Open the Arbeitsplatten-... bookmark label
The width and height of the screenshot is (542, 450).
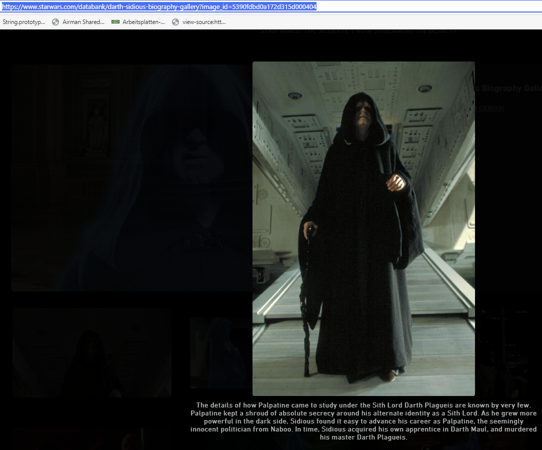(x=143, y=22)
